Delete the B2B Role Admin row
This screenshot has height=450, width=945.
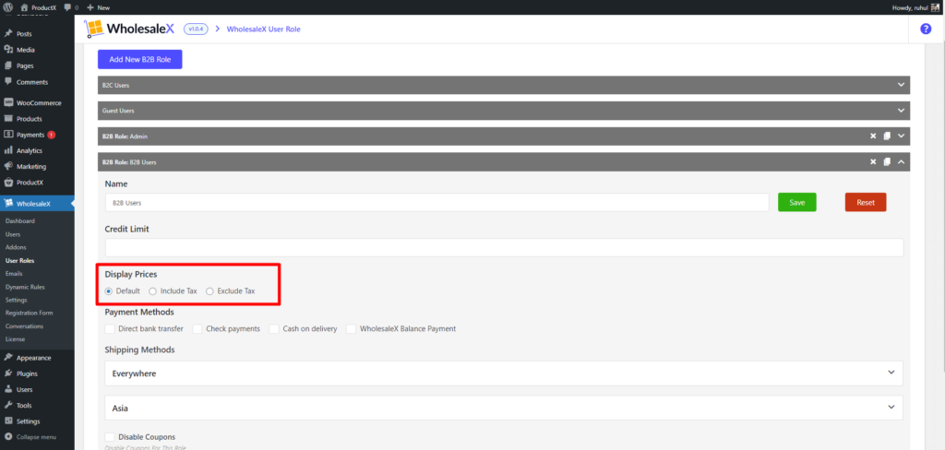pos(873,136)
